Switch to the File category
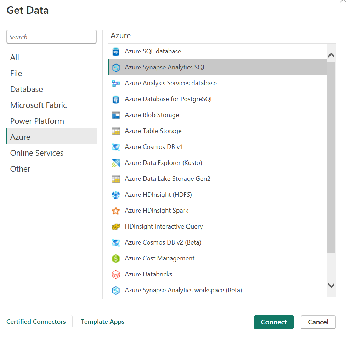The height and width of the screenshot is (339, 350). coord(52,73)
